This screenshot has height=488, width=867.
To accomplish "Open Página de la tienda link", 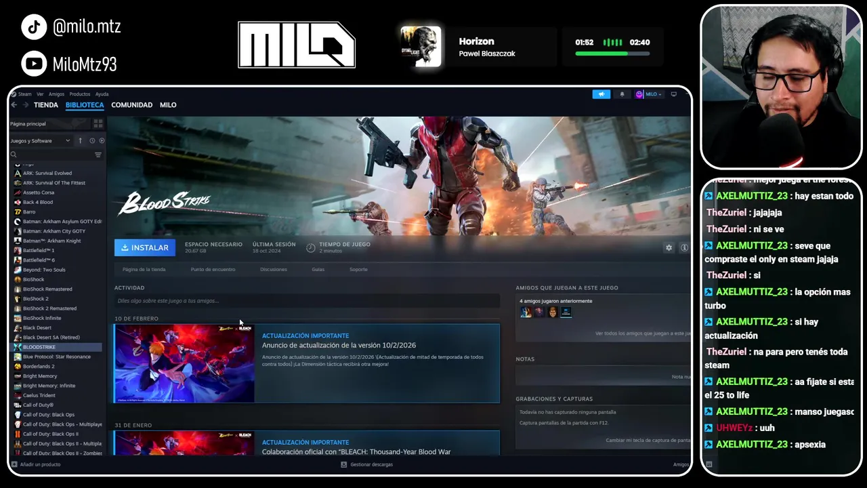I will coord(144,270).
